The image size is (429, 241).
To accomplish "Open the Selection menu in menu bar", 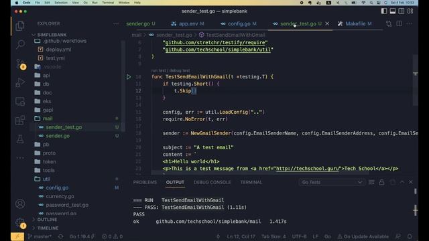I will coord(61,3).
